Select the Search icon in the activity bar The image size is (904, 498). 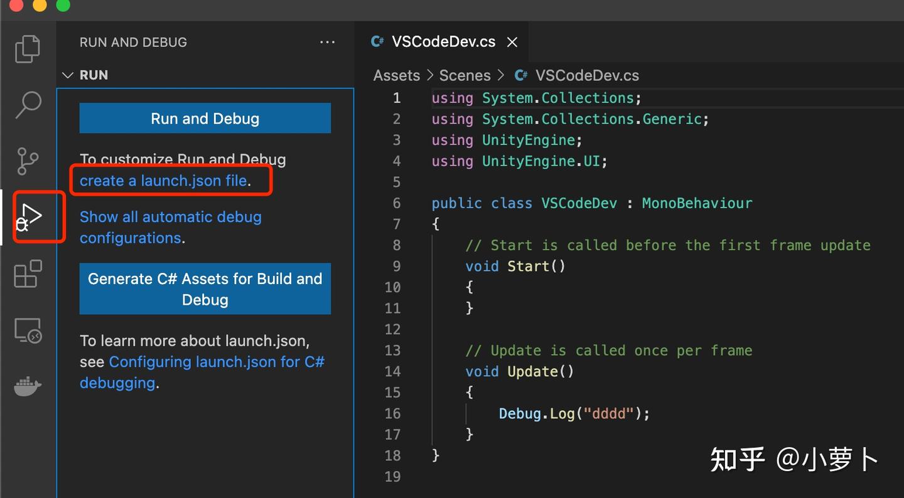tap(28, 105)
